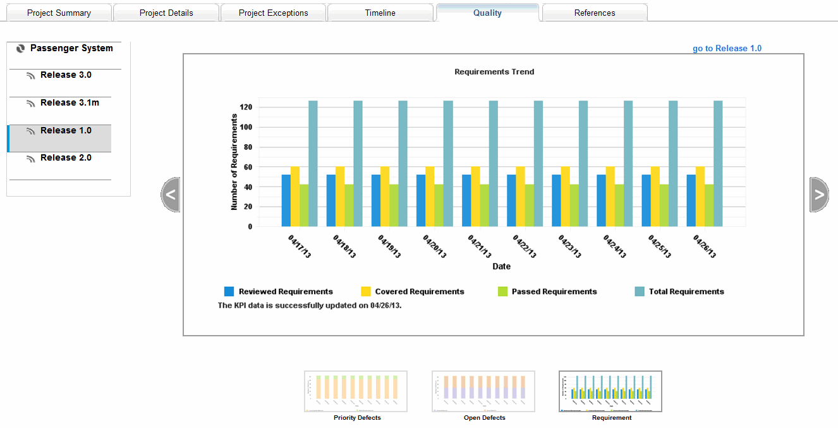
Task: Click the Release 2.0 feed icon
Action: pos(30,159)
